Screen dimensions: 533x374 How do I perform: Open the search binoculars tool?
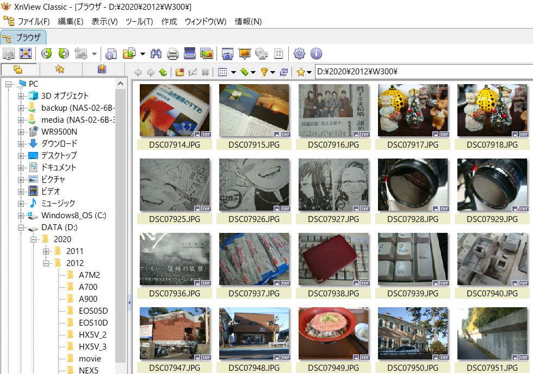[x=157, y=54]
